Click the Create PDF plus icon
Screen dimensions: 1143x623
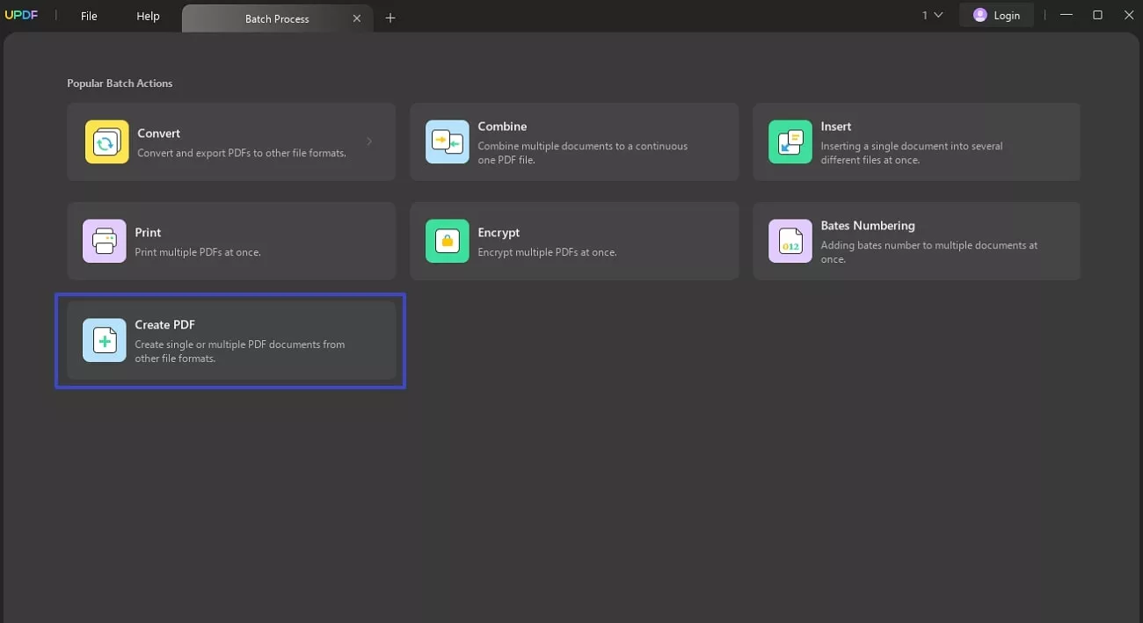[104, 340]
